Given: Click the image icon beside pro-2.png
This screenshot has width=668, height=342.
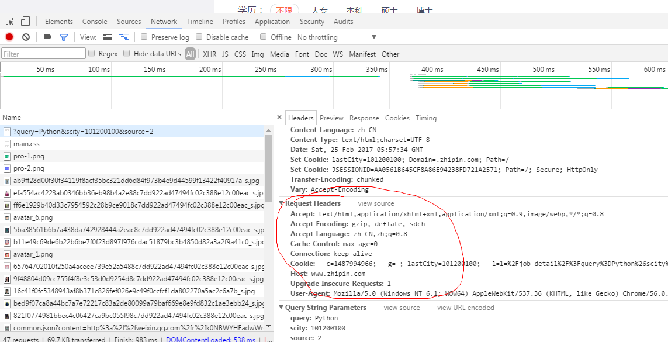Looking at the screenshot, I should click(7, 168).
